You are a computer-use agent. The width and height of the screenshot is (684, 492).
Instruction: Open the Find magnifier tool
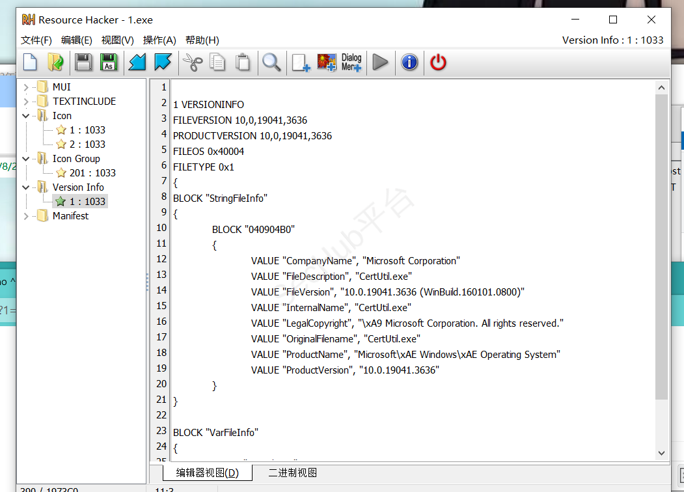click(x=271, y=62)
